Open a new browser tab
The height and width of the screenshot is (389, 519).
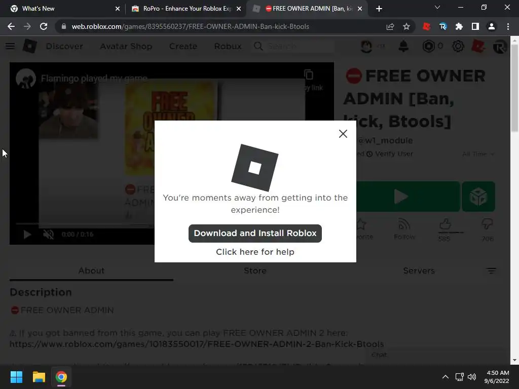379,9
